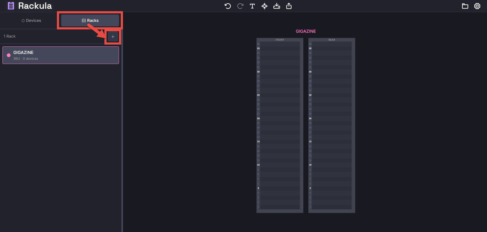Click the fit-to-center arrows icon

coord(265,6)
